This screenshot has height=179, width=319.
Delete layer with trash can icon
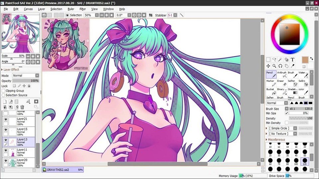point(22,107)
